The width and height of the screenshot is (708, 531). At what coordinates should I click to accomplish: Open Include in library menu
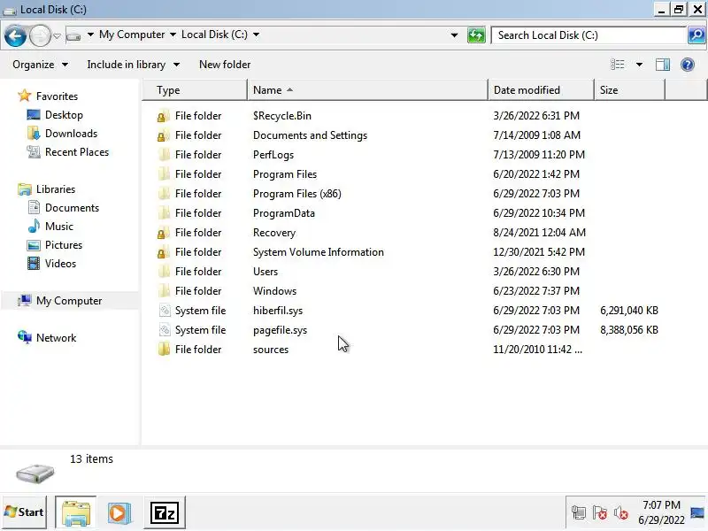click(134, 65)
